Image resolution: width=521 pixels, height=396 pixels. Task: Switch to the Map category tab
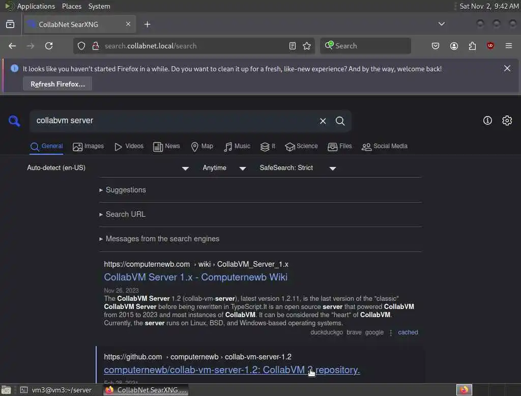202,147
